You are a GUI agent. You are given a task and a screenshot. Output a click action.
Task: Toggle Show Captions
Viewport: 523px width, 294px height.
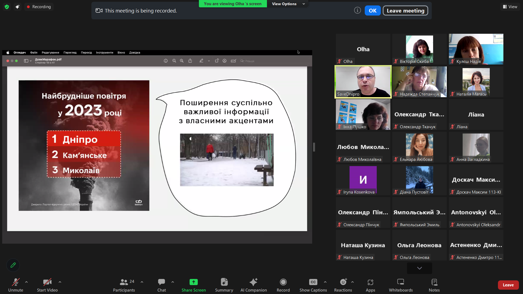pyautogui.click(x=313, y=285)
